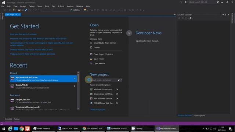Open 'Build your first app in 5 minutes' link

point(23,34)
